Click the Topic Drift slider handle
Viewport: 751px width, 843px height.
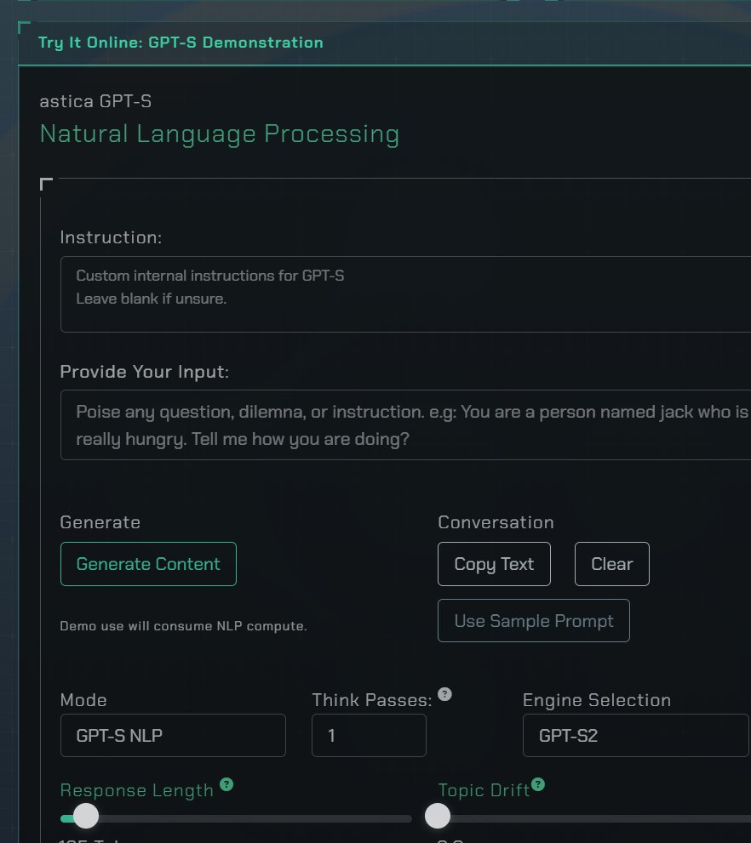[x=438, y=816]
